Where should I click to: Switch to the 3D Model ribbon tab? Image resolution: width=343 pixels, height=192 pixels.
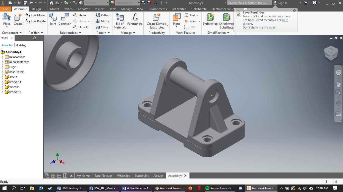click(x=52, y=9)
